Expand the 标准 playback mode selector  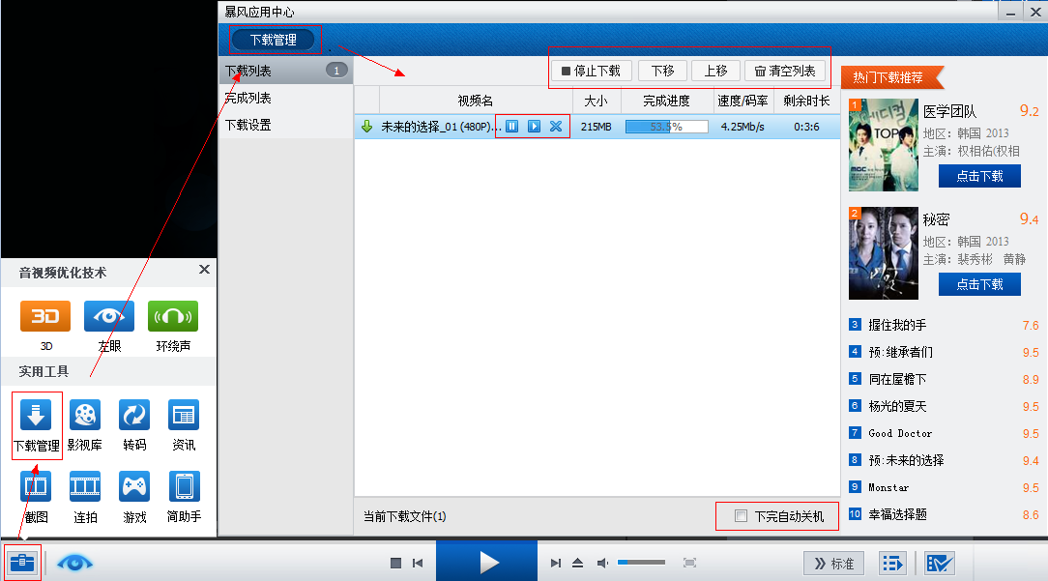pyautogui.click(x=833, y=562)
